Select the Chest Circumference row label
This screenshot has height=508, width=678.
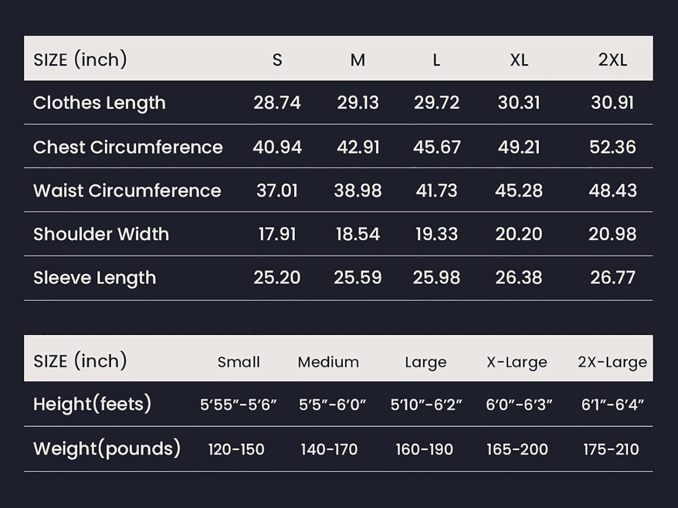click(x=128, y=147)
